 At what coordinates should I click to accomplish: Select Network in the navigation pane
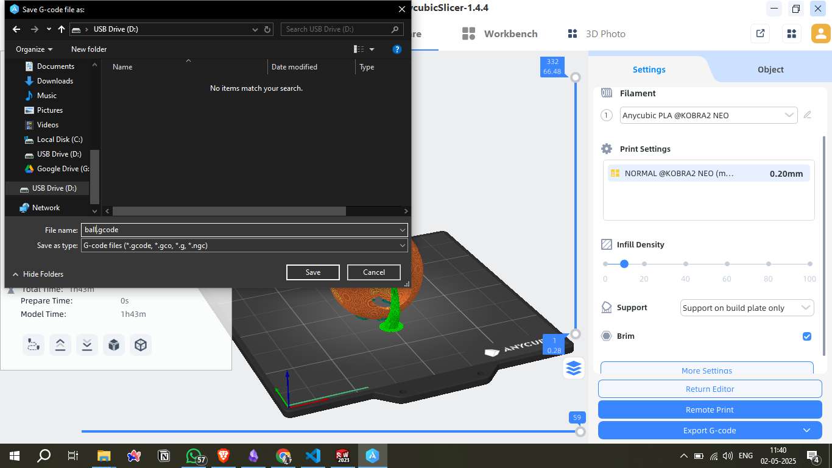coord(40,208)
